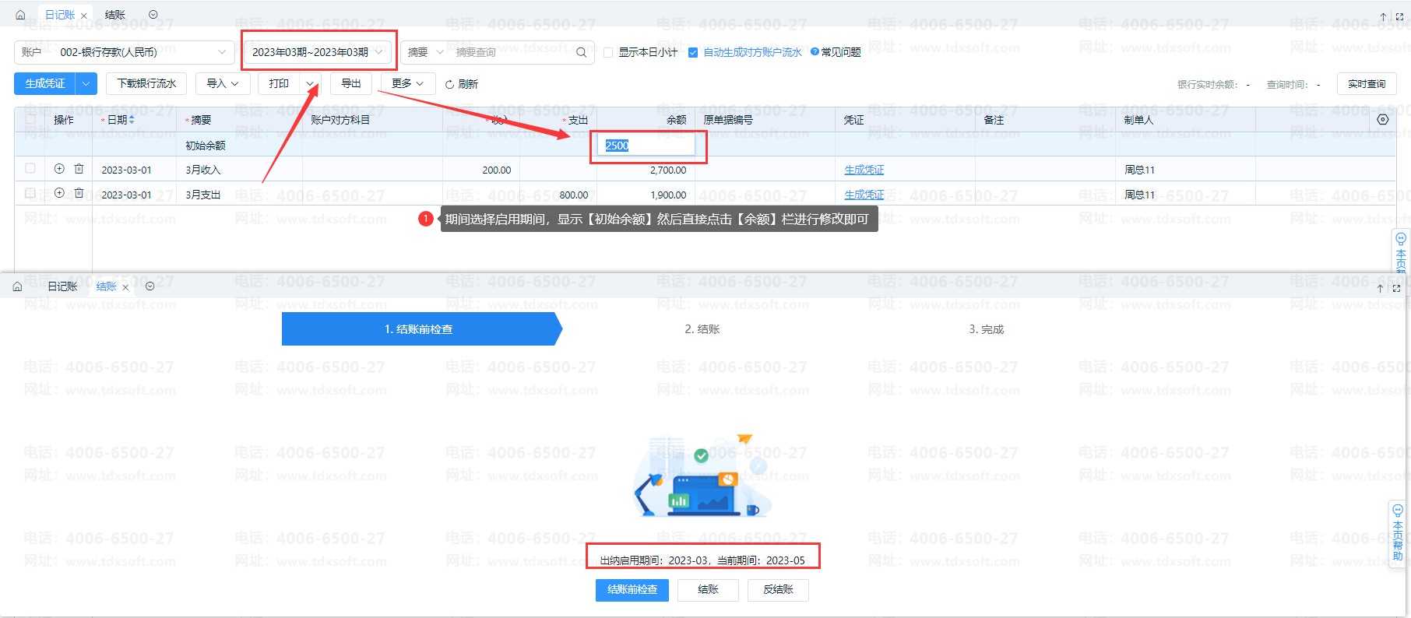Click 生成凭证 link in the 3月收入 row
This screenshot has width=1411, height=618.
pos(864,170)
